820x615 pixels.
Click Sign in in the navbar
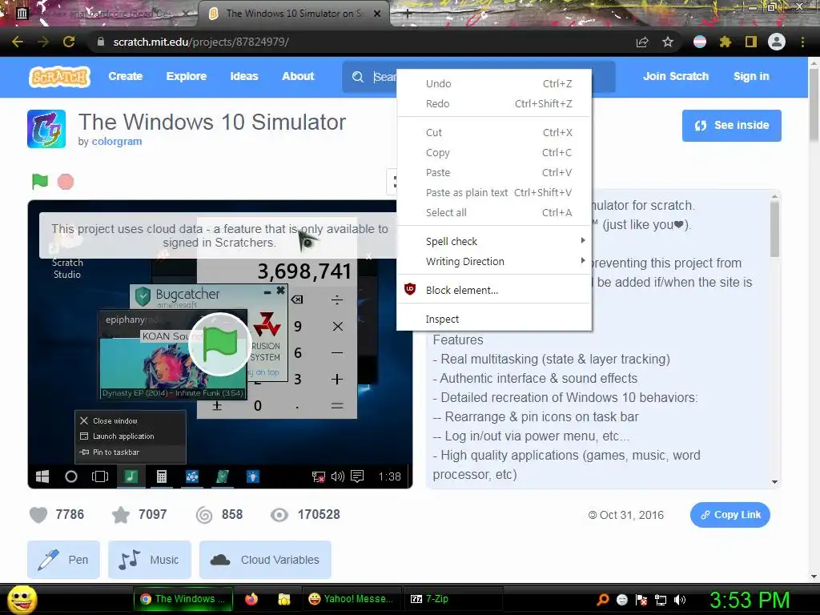[751, 76]
